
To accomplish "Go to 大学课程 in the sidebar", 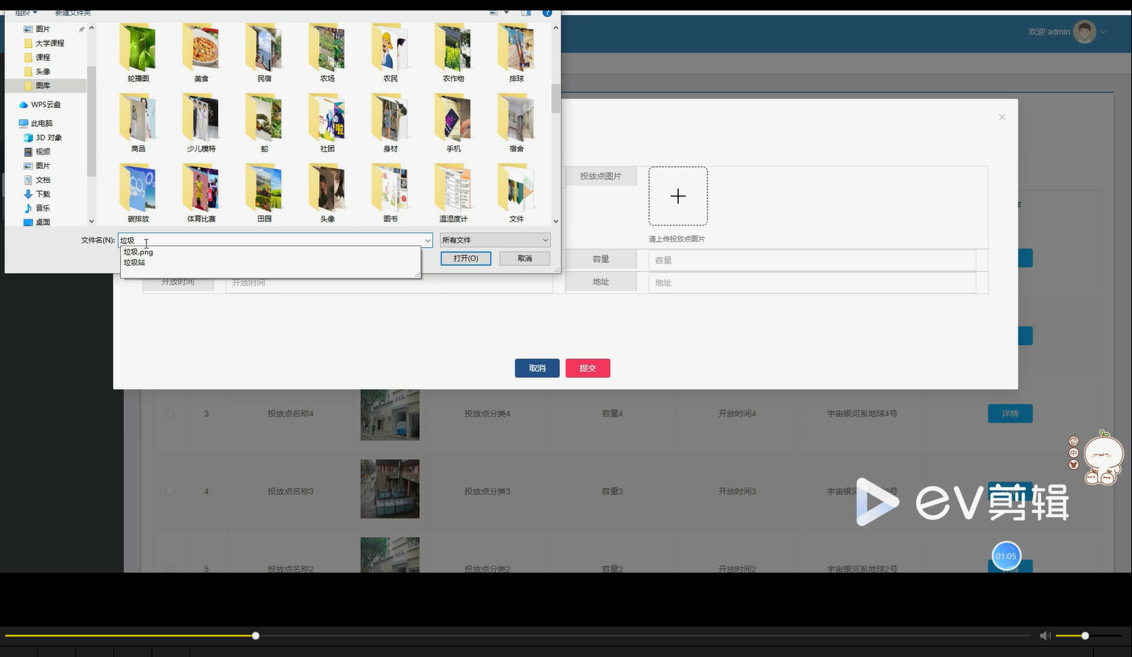I will 50,43.
